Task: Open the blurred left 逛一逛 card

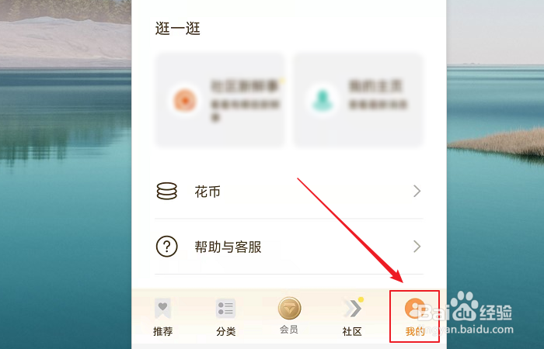Action: pos(220,100)
